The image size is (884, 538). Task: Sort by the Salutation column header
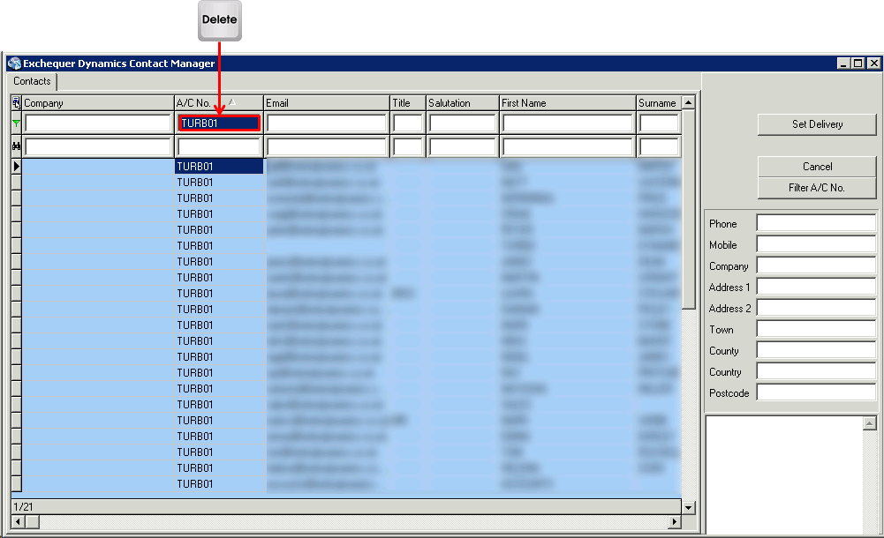click(x=462, y=103)
